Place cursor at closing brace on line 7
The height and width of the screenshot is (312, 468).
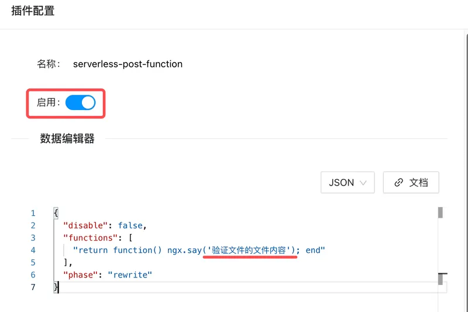(x=56, y=287)
